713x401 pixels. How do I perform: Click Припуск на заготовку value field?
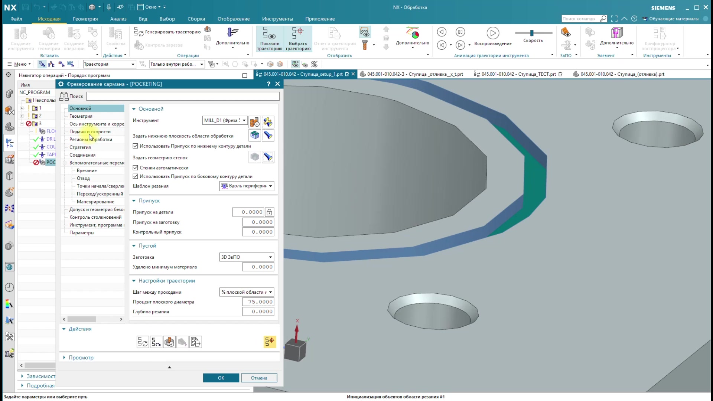258,222
